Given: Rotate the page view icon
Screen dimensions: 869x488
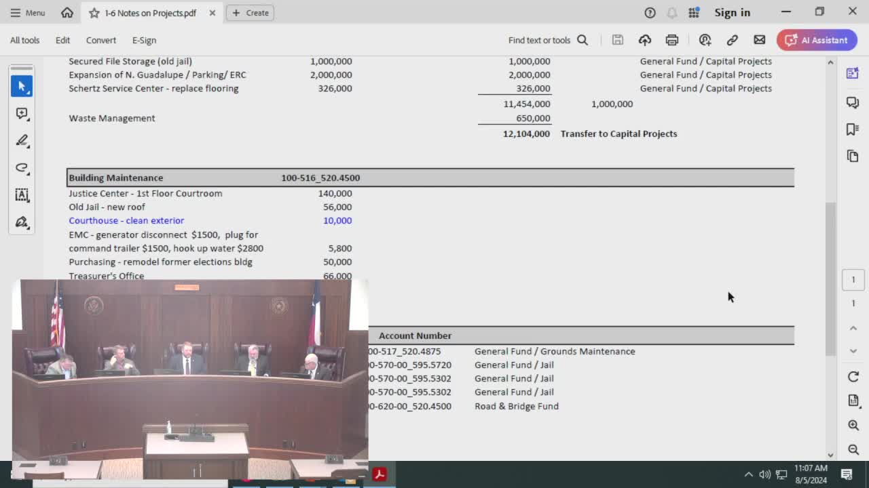Looking at the screenshot, I should tap(853, 377).
